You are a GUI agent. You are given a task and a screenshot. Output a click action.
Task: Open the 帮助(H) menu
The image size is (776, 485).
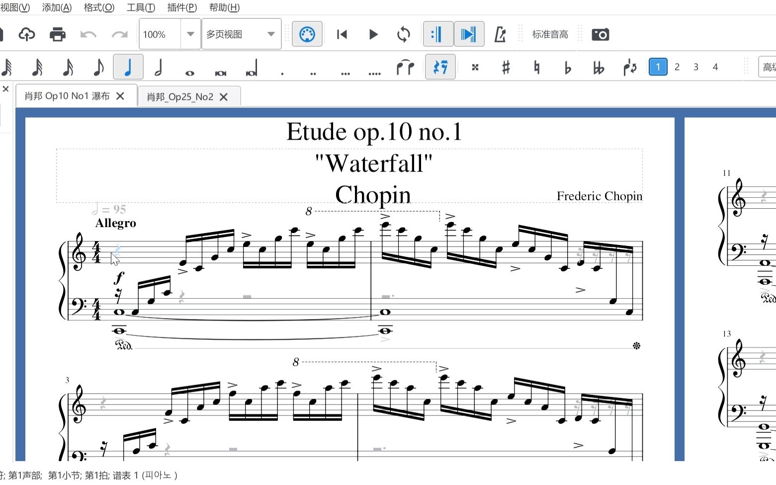point(224,7)
